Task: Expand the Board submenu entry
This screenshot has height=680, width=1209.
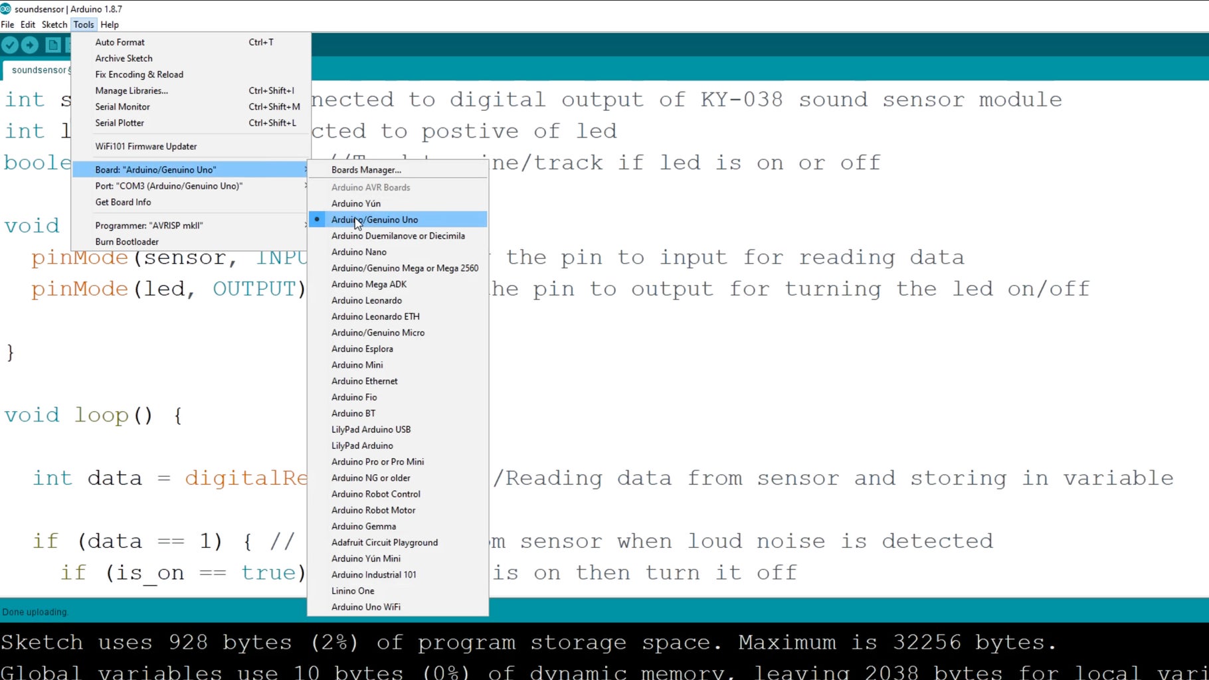Action: click(x=191, y=169)
